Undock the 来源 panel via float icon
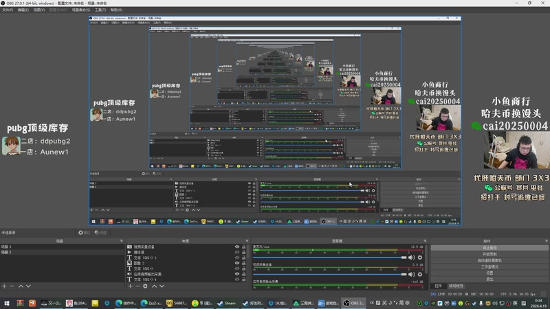550x309 pixels. click(x=247, y=241)
